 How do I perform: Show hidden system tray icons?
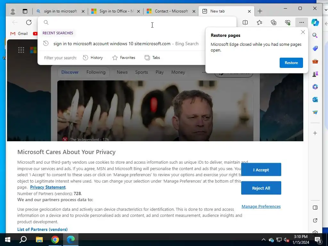(264, 240)
